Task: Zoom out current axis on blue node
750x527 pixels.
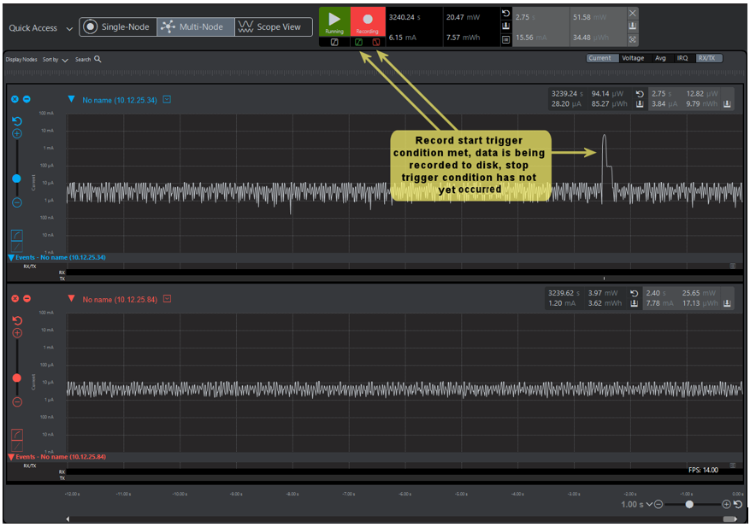Action: pyautogui.click(x=17, y=202)
